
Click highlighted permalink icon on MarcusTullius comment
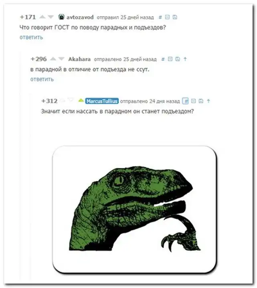[185, 101]
